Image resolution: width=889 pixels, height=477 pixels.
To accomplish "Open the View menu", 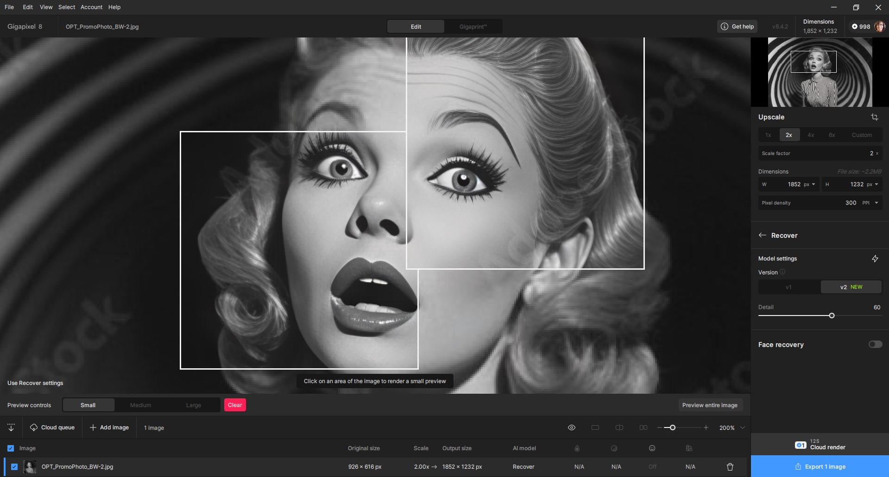I will [x=46, y=7].
